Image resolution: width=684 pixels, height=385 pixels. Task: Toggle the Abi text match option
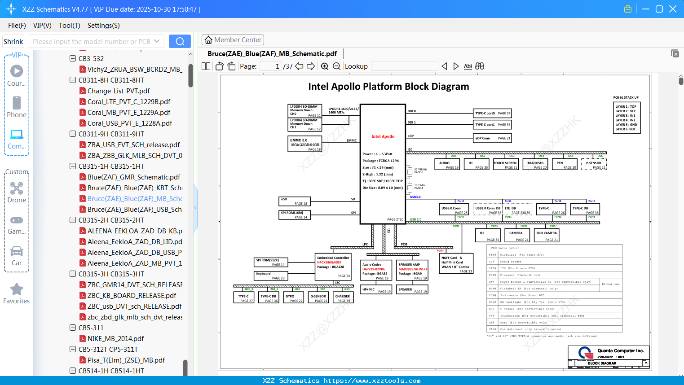[x=468, y=66]
